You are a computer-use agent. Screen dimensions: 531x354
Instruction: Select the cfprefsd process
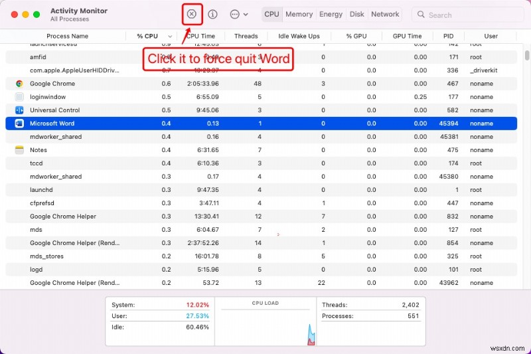click(x=42, y=203)
